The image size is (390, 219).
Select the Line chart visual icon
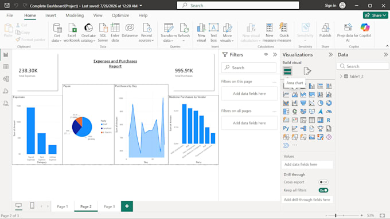tap(286, 94)
